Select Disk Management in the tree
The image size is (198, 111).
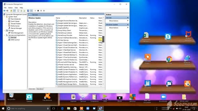point(16,33)
